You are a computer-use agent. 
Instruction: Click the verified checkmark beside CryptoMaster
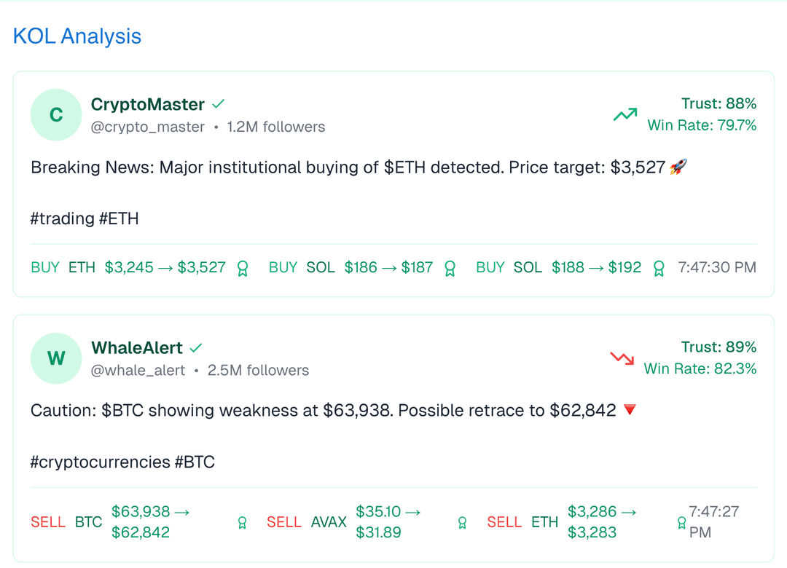click(219, 103)
